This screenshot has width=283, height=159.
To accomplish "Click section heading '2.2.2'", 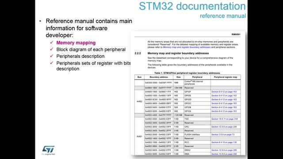I will click(138, 53).
